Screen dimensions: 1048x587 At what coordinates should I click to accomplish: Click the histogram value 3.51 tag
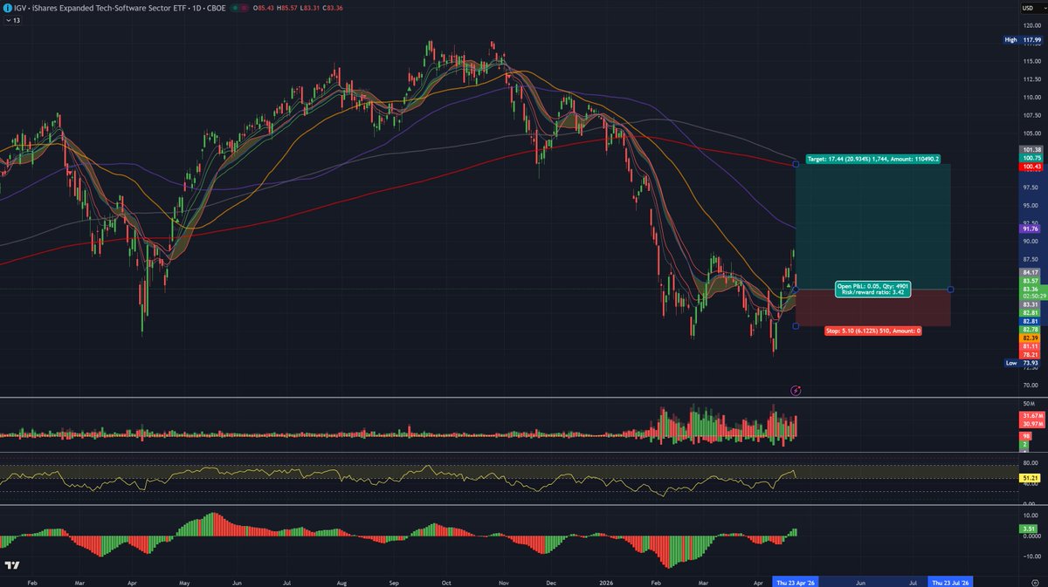(1029, 529)
